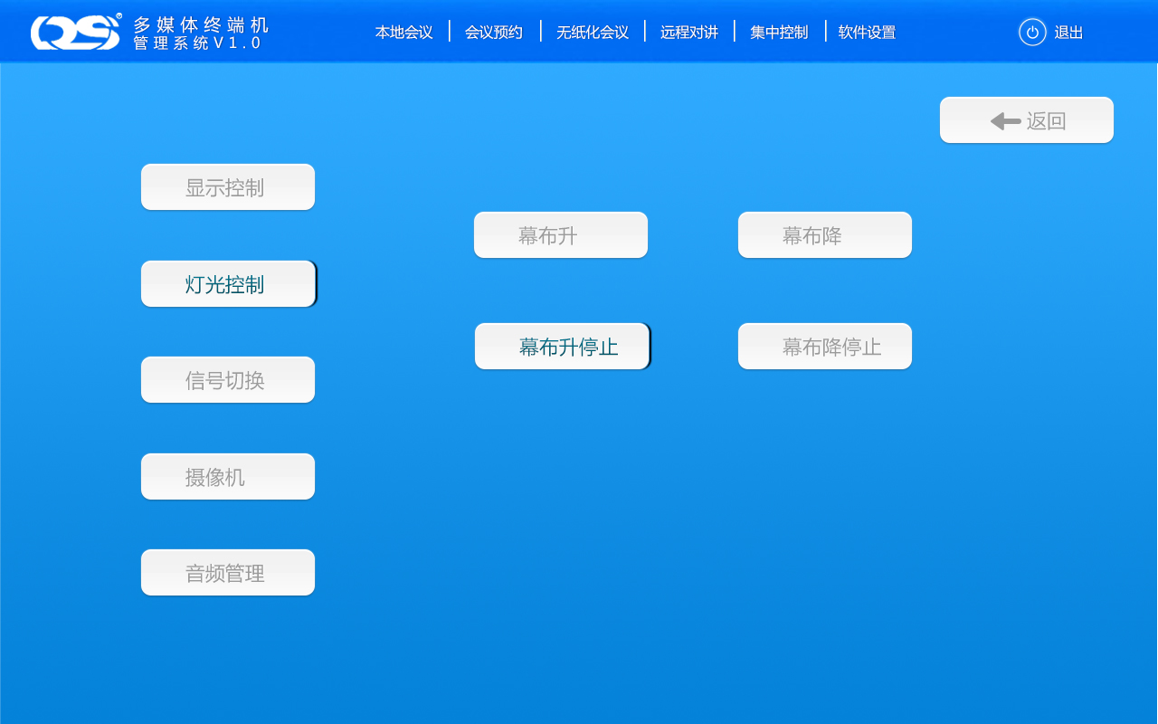Click the QS logo in header

click(x=75, y=33)
